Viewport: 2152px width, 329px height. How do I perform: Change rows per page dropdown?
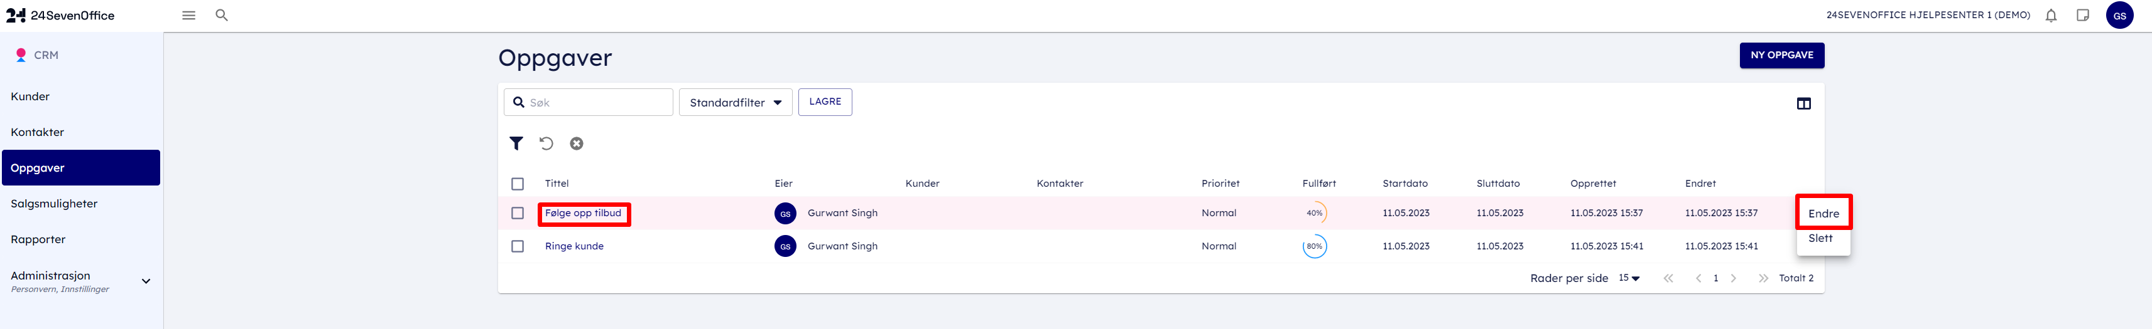(1629, 278)
